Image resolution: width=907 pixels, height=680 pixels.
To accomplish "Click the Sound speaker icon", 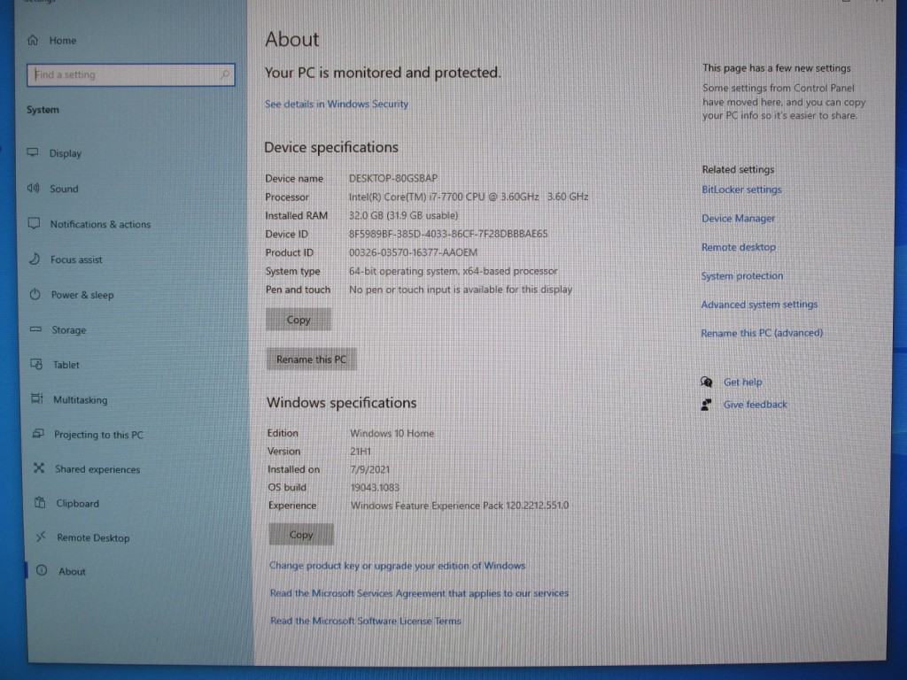I will click(x=34, y=188).
